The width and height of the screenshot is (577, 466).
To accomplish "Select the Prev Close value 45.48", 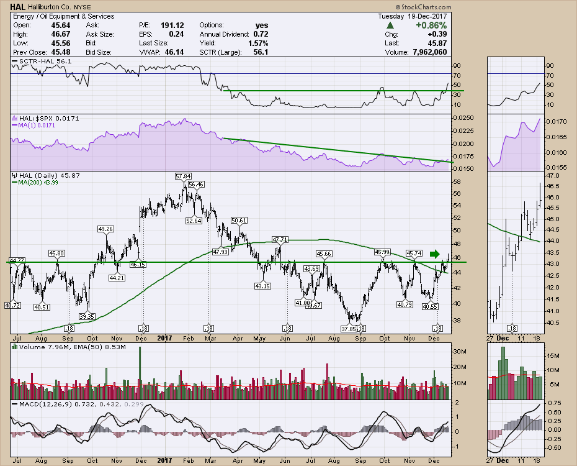I will click(x=61, y=52).
